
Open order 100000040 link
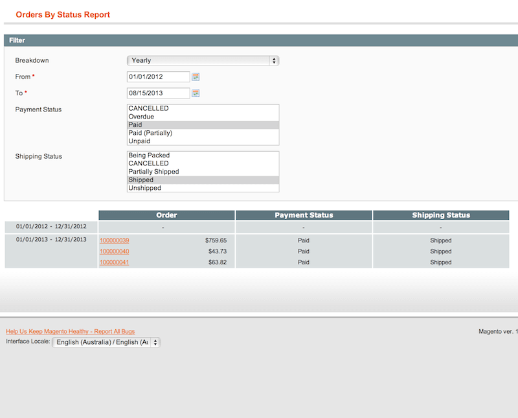pyautogui.click(x=115, y=251)
